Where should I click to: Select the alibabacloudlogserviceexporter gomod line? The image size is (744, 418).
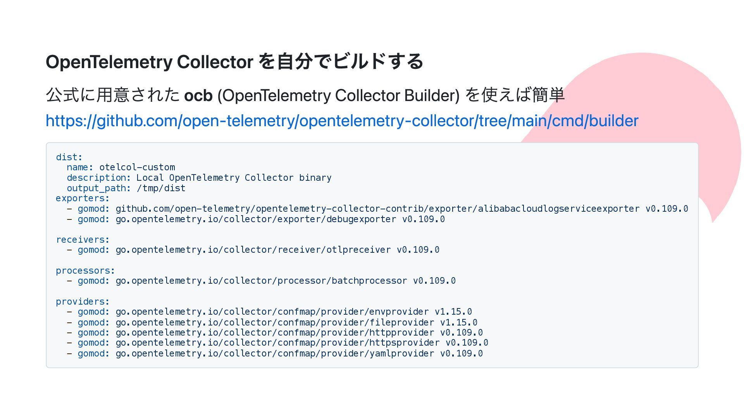[377, 209]
